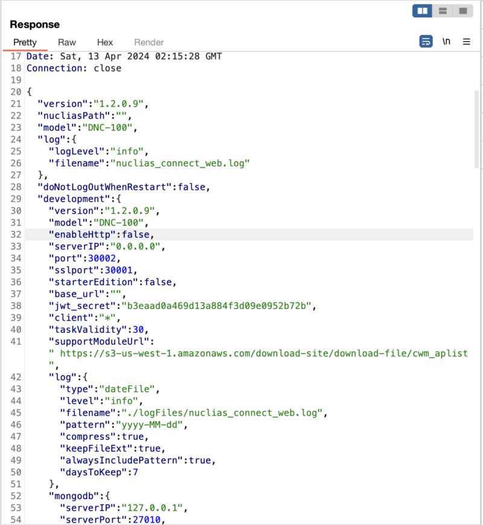Switch to the Pretty tab
The height and width of the screenshot is (525, 483).
point(25,42)
